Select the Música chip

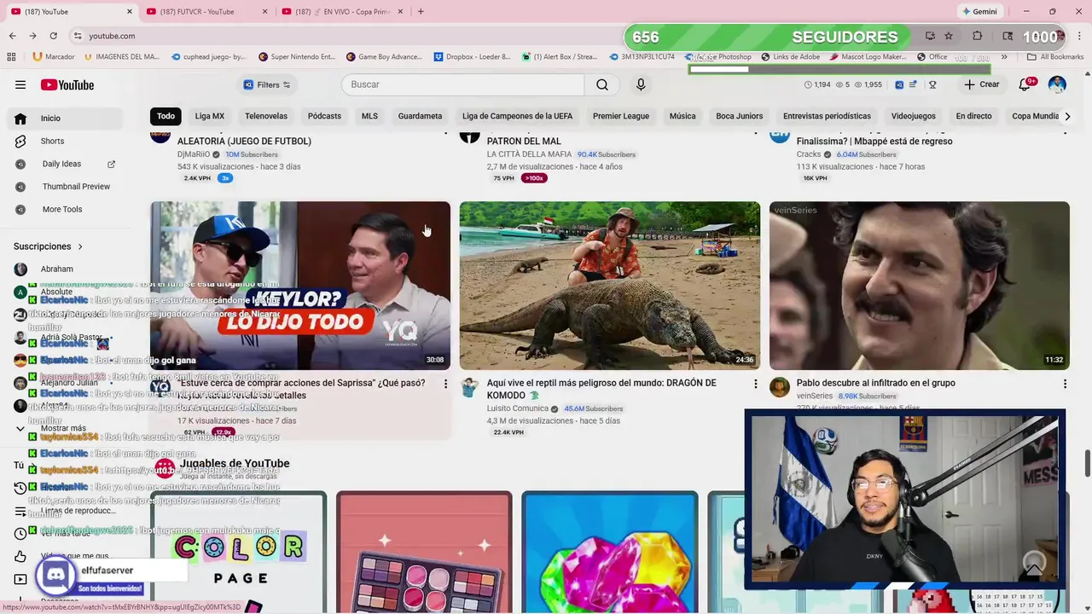[682, 116]
